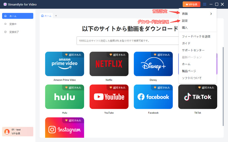Screen dimensions: 228x142
Task: Choose 購入 from the menu
Action: (x=198, y=28)
